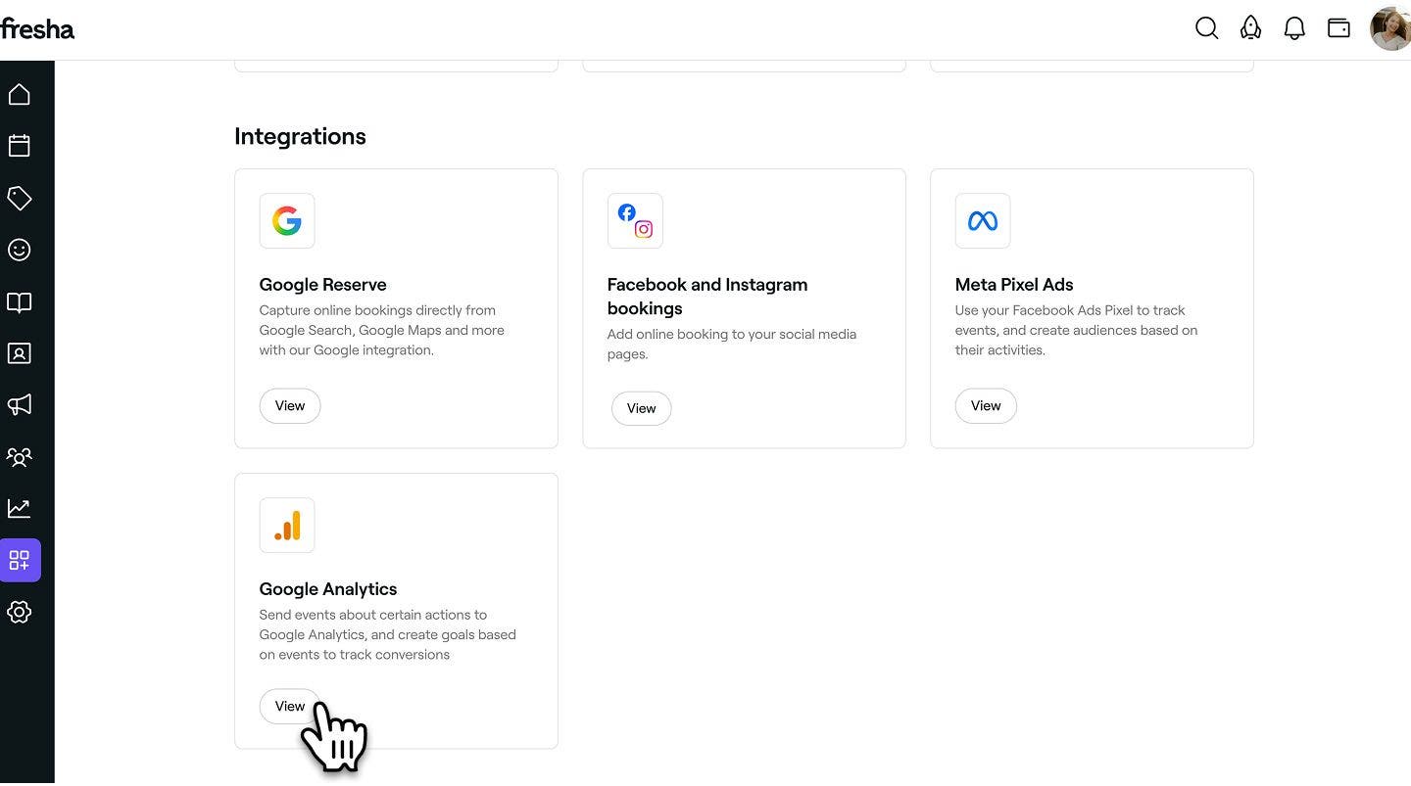Open the Sales tag icon in sidebar
The width and height of the screenshot is (1411, 786).
[x=20, y=198]
